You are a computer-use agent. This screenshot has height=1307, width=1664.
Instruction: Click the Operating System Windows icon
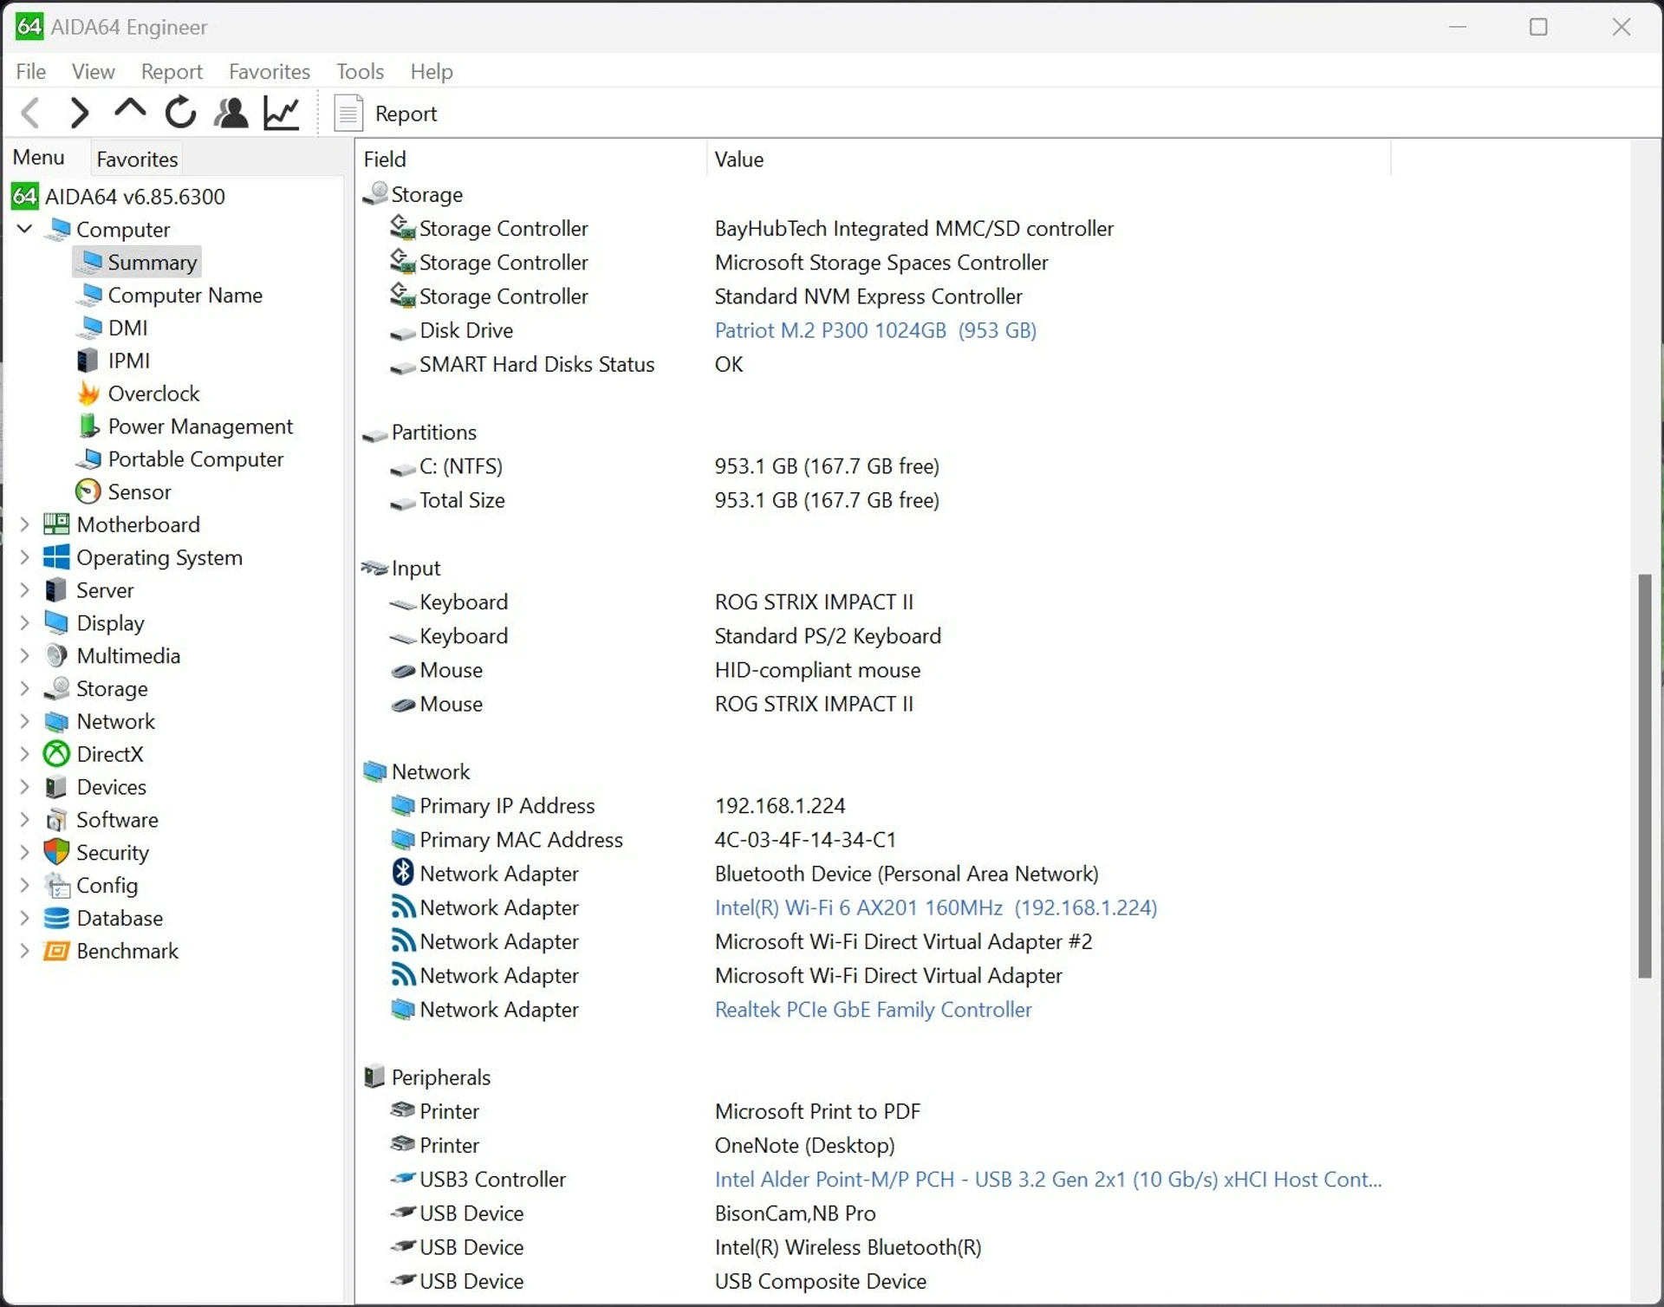pos(56,557)
